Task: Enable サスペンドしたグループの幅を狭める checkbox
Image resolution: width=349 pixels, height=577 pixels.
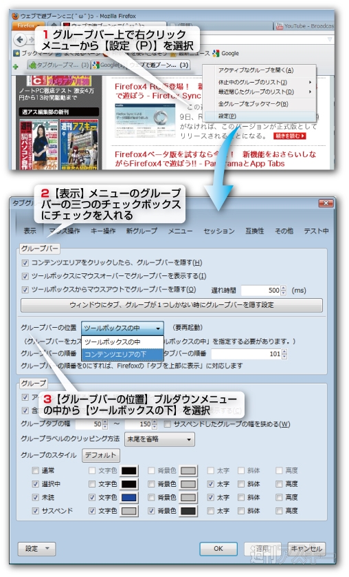Action: [x=168, y=424]
